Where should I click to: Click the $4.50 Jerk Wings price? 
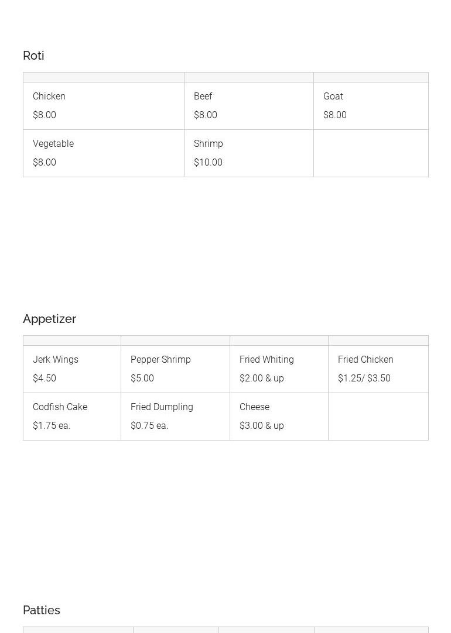tap(45, 379)
